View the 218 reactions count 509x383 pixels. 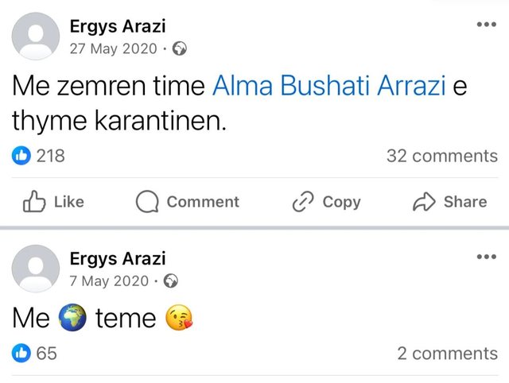point(50,156)
